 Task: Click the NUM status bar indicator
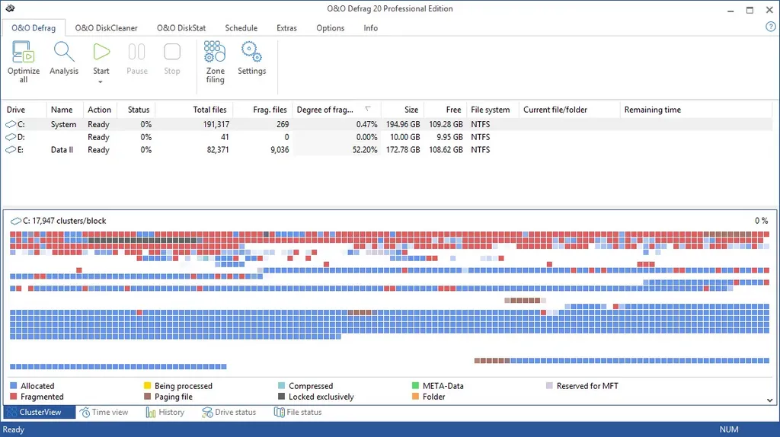(x=729, y=429)
